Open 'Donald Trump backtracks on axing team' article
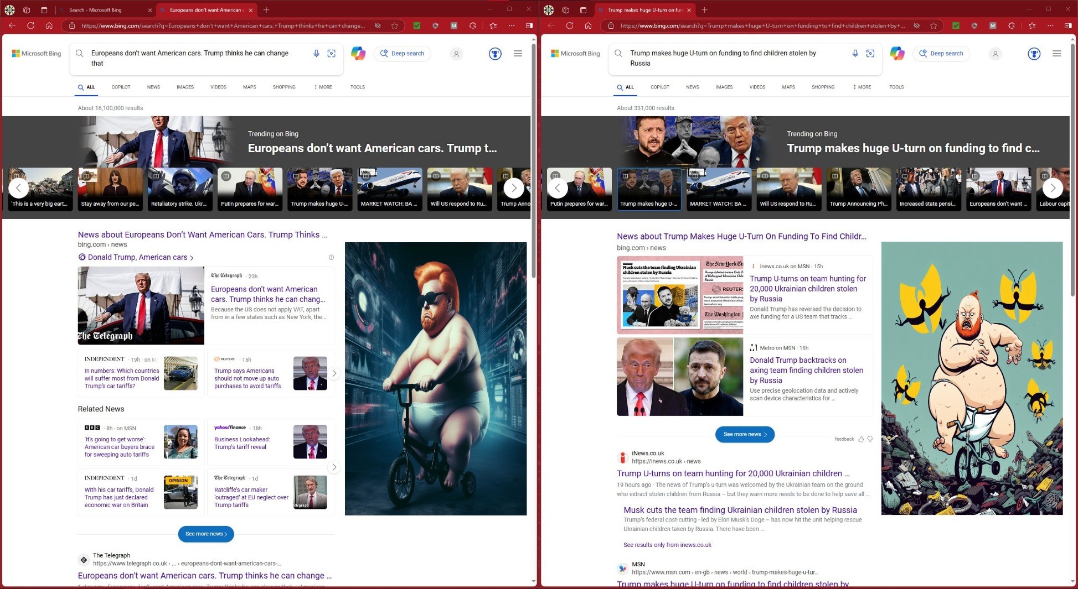The width and height of the screenshot is (1078, 589). tap(806, 370)
